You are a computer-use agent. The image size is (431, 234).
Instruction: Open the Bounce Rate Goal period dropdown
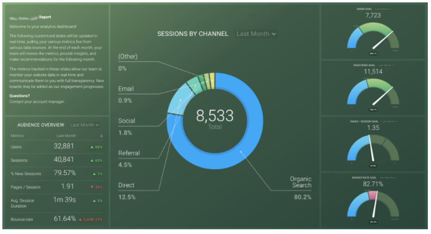(388, 178)
